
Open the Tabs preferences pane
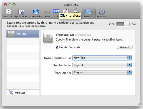[x=47, y=14]
